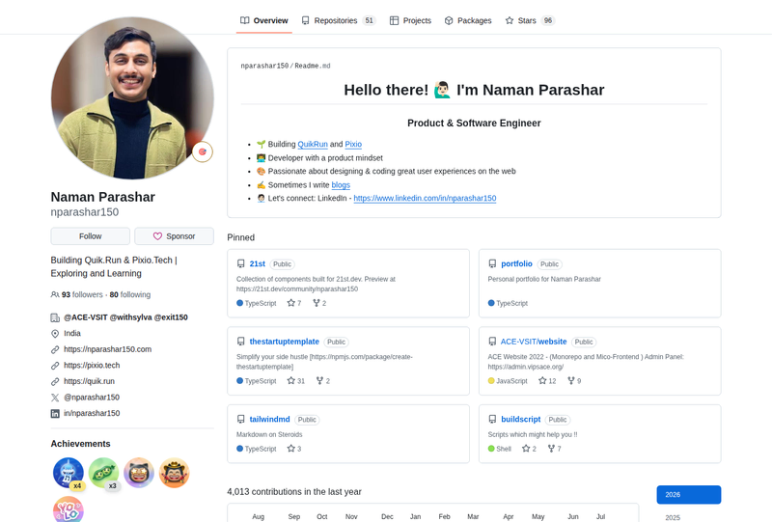View forks of ACE-VSIT/website
The image size is (772, 522).
(574, 381)
